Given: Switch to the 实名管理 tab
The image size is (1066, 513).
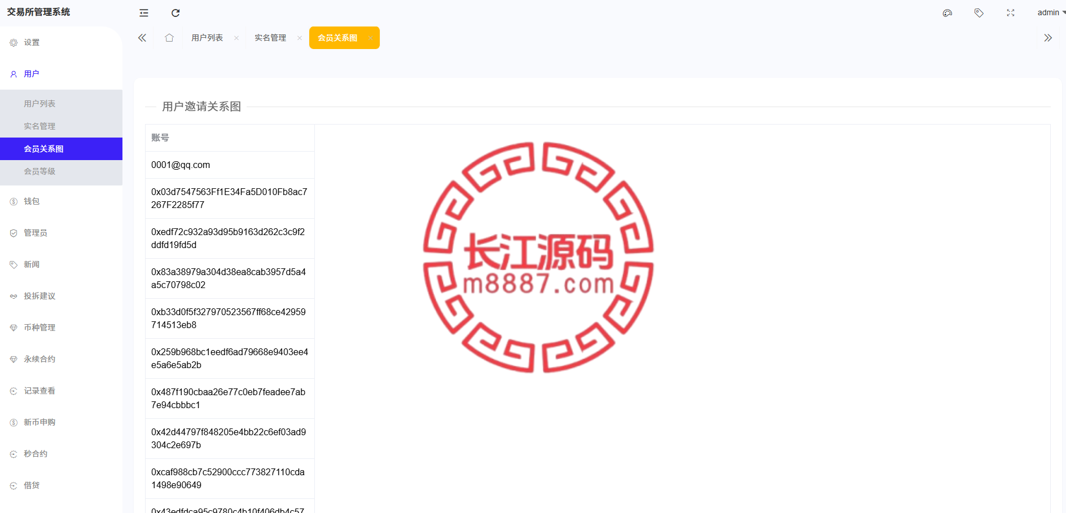Looking at the screenshot, I should click(x=270, y=38).
